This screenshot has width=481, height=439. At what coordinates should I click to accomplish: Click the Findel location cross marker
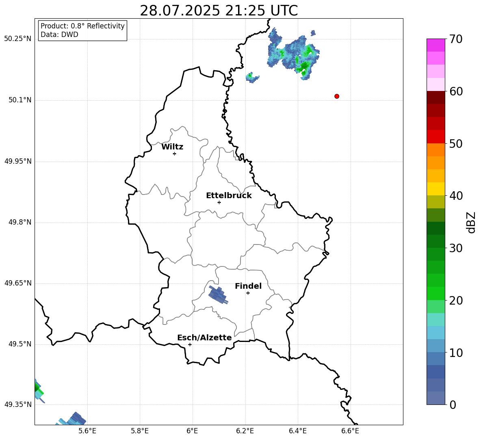click(248, 293)
